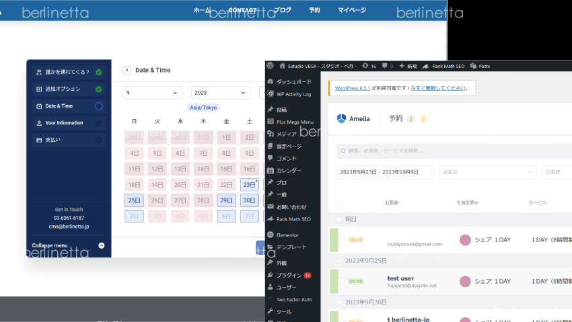The image size is (572, 322).
Task: Open the WordPress logo menu in admin bar
Action: [270, 66]
